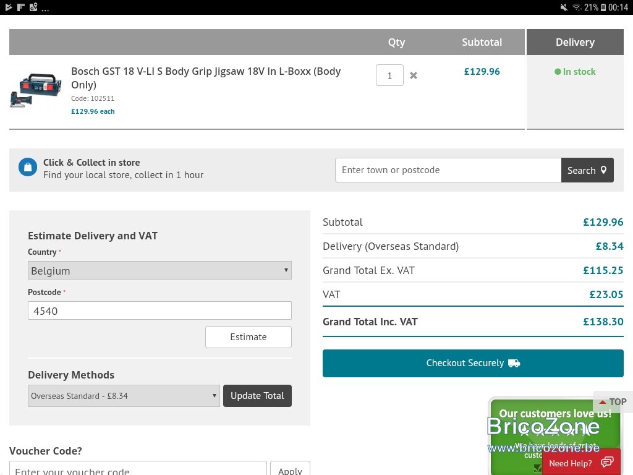Click the Postcode field containing 4540

click(x=159, y=310)
